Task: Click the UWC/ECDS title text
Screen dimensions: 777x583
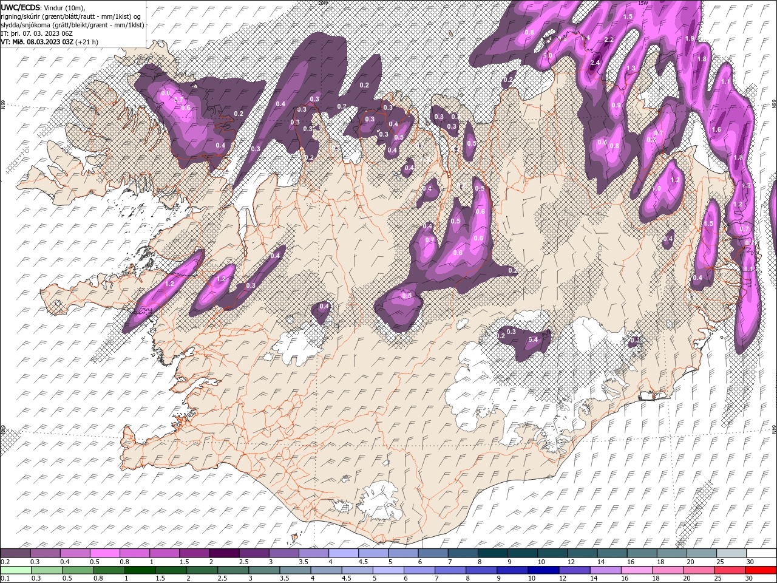Action: (21, 7)
